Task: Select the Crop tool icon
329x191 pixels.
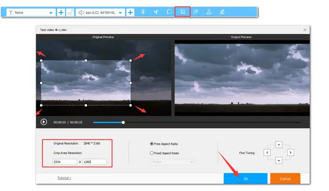Action: click(182, 12)
